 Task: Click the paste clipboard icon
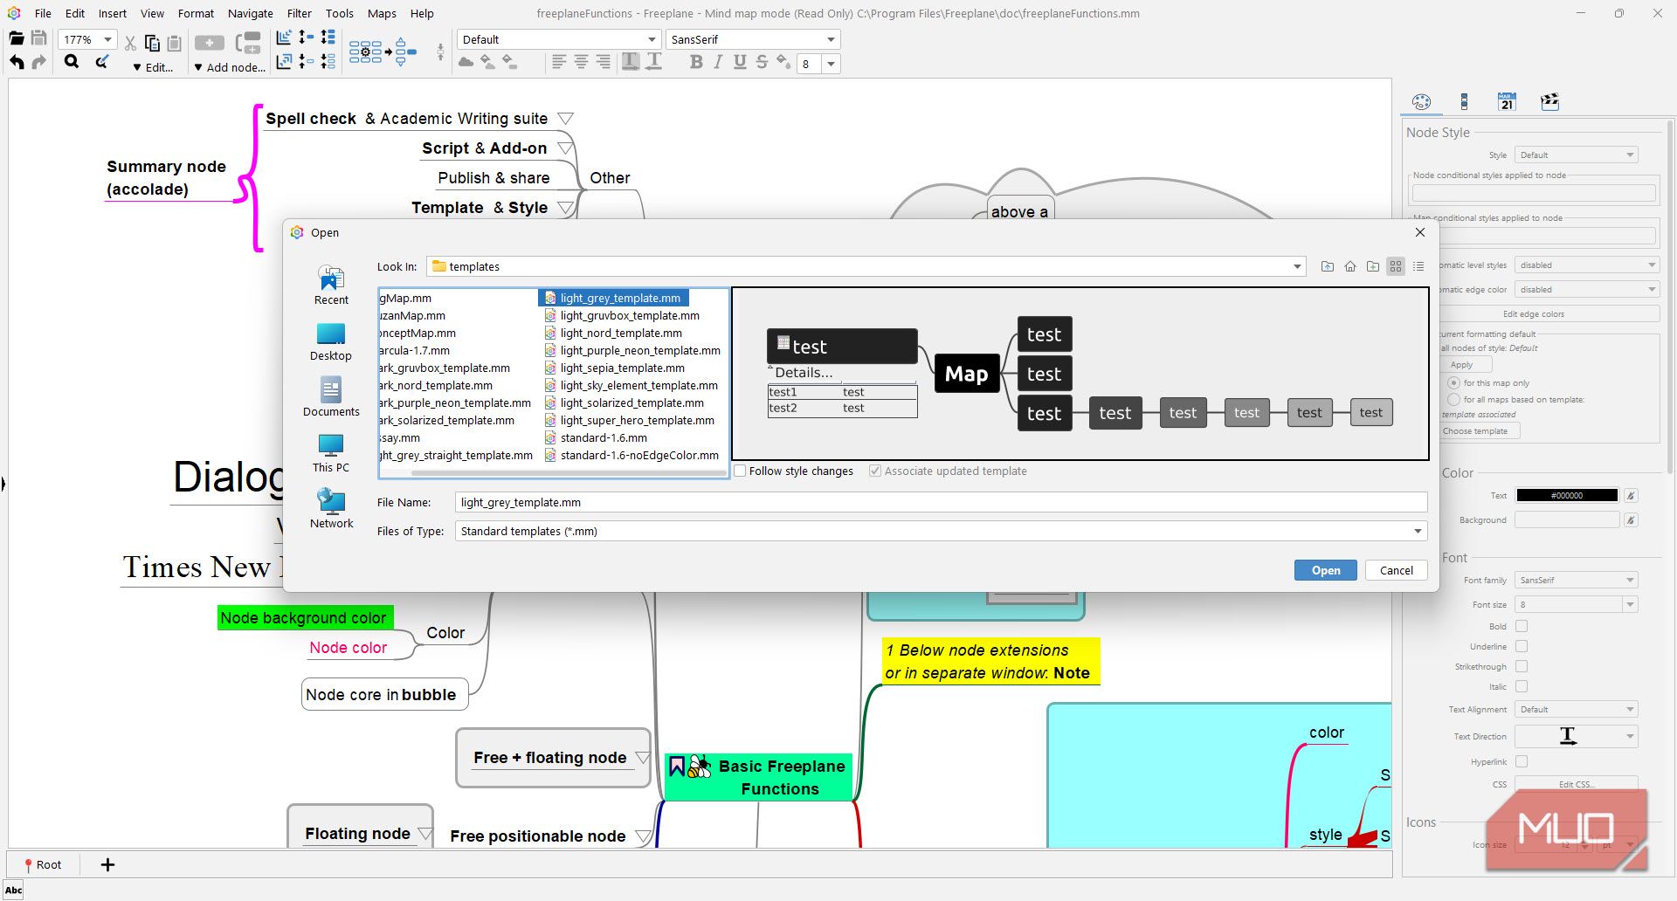(x=174, y=43)
